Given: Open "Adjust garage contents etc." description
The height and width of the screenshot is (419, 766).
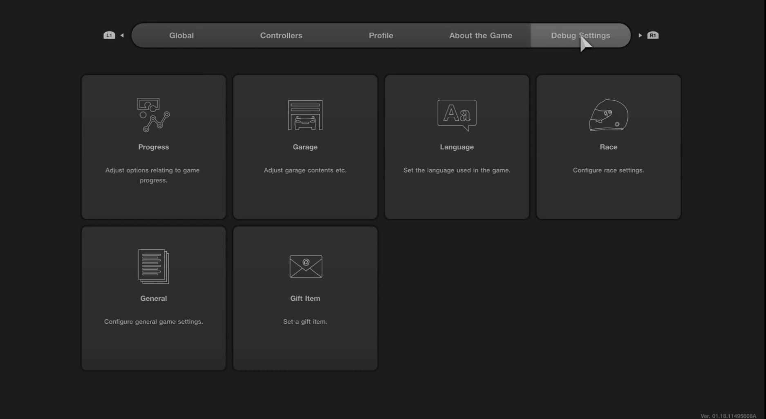Looking at the screenshot, I should (x=305, y=170).
